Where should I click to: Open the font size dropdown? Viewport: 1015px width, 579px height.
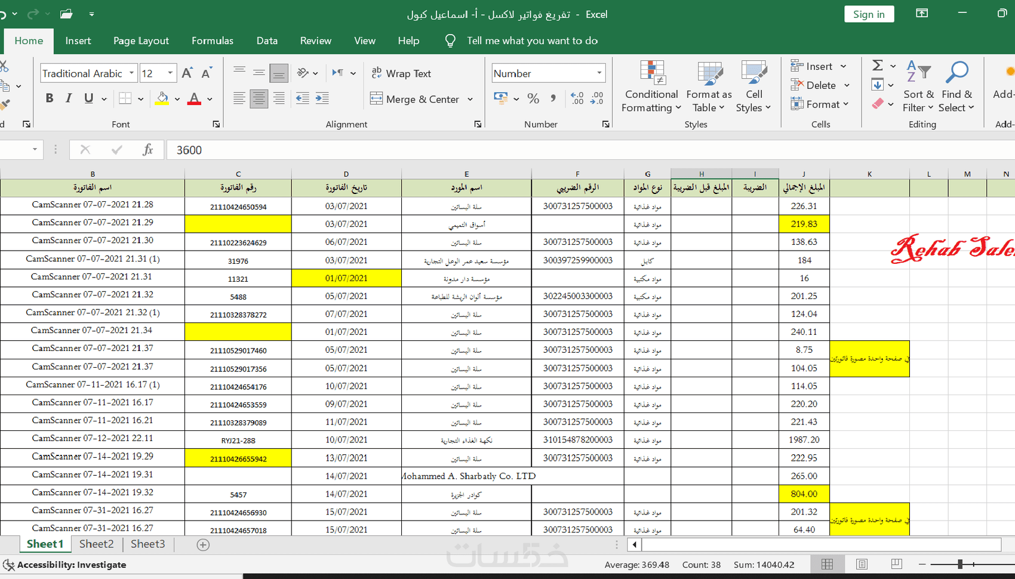pyautogui.click(x=170, y=73)
